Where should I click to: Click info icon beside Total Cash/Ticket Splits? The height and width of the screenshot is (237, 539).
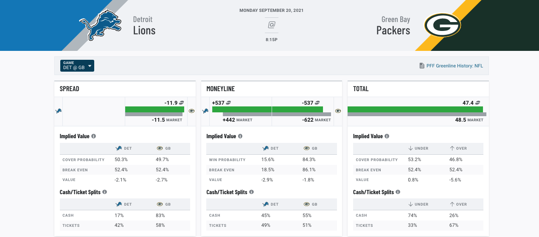point(398,192)
